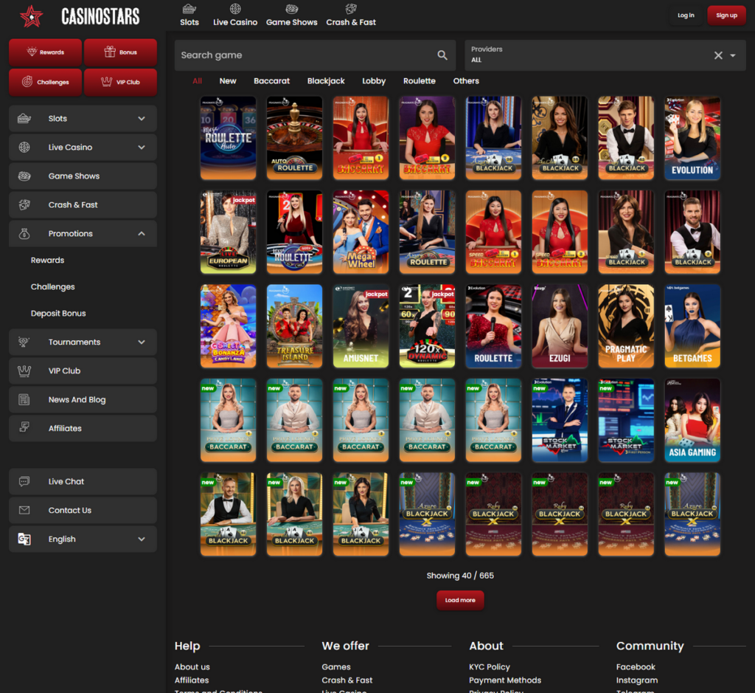Open the Mega Roulette Auto game thumbnail
755x693 pixels.
[x=229, y=138]
